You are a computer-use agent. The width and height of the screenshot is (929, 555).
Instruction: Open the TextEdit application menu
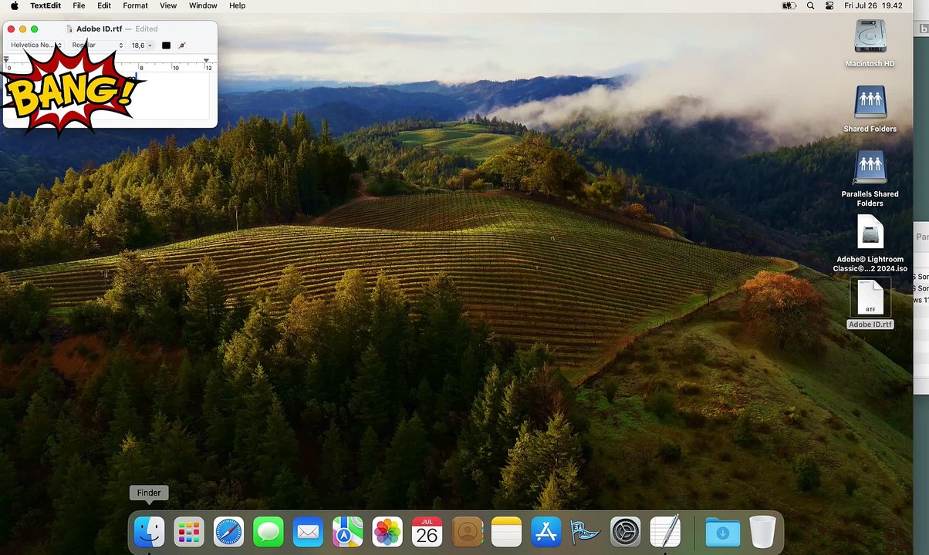pos(46,5)
